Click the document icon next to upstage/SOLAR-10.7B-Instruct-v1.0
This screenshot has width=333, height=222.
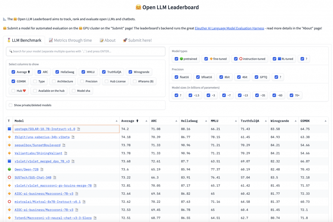tap(79, 129)
